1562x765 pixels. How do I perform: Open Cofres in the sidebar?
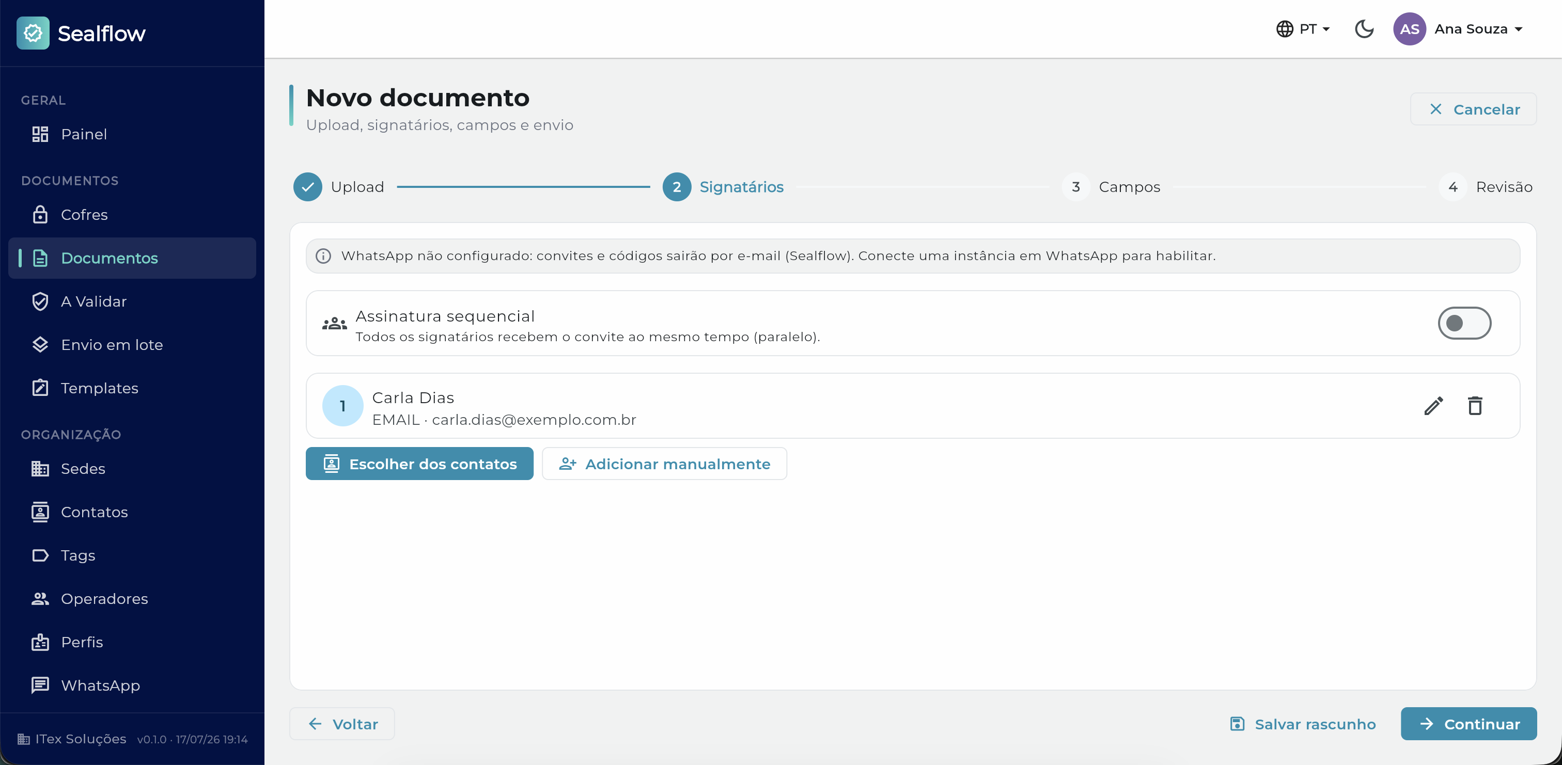[x=132, y=215]
